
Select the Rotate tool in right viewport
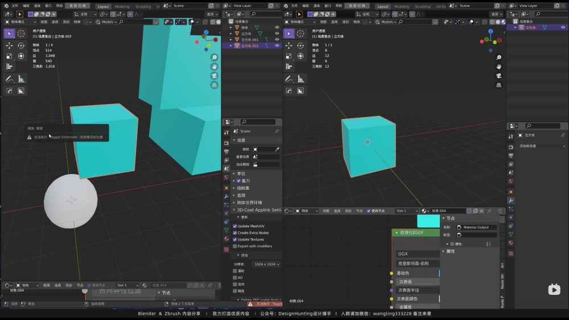point(300,45)
